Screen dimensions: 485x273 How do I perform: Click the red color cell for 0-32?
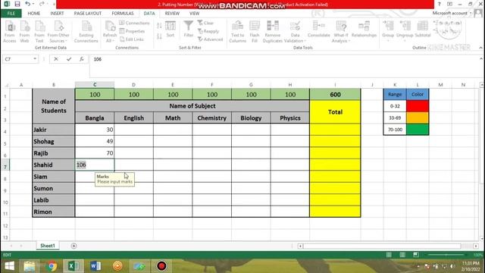[x=418, y=106]
